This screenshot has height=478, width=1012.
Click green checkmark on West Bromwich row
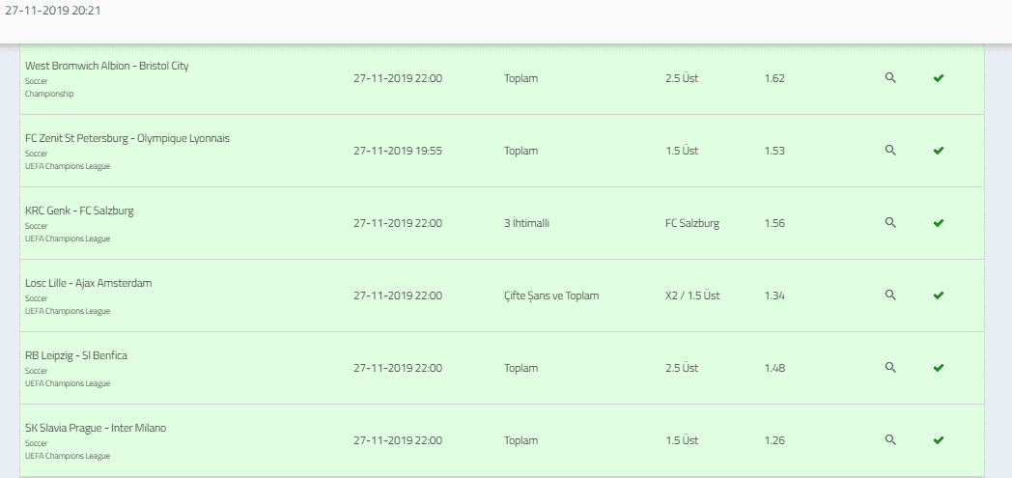point(939,78)
